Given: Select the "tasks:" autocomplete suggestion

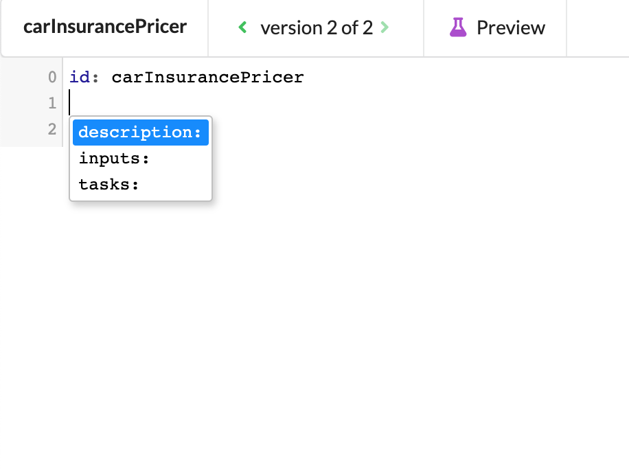Looking at the screenshot, I should pyautogui.click(x=109, y=185).
